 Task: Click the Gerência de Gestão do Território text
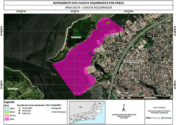pyautogui.click(x=159, y=112)
